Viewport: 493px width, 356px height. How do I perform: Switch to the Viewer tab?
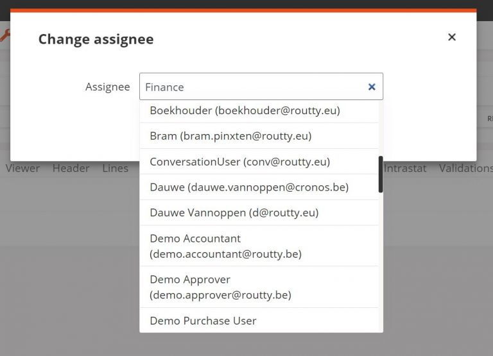pyautogui.click(x=22, y=168)
